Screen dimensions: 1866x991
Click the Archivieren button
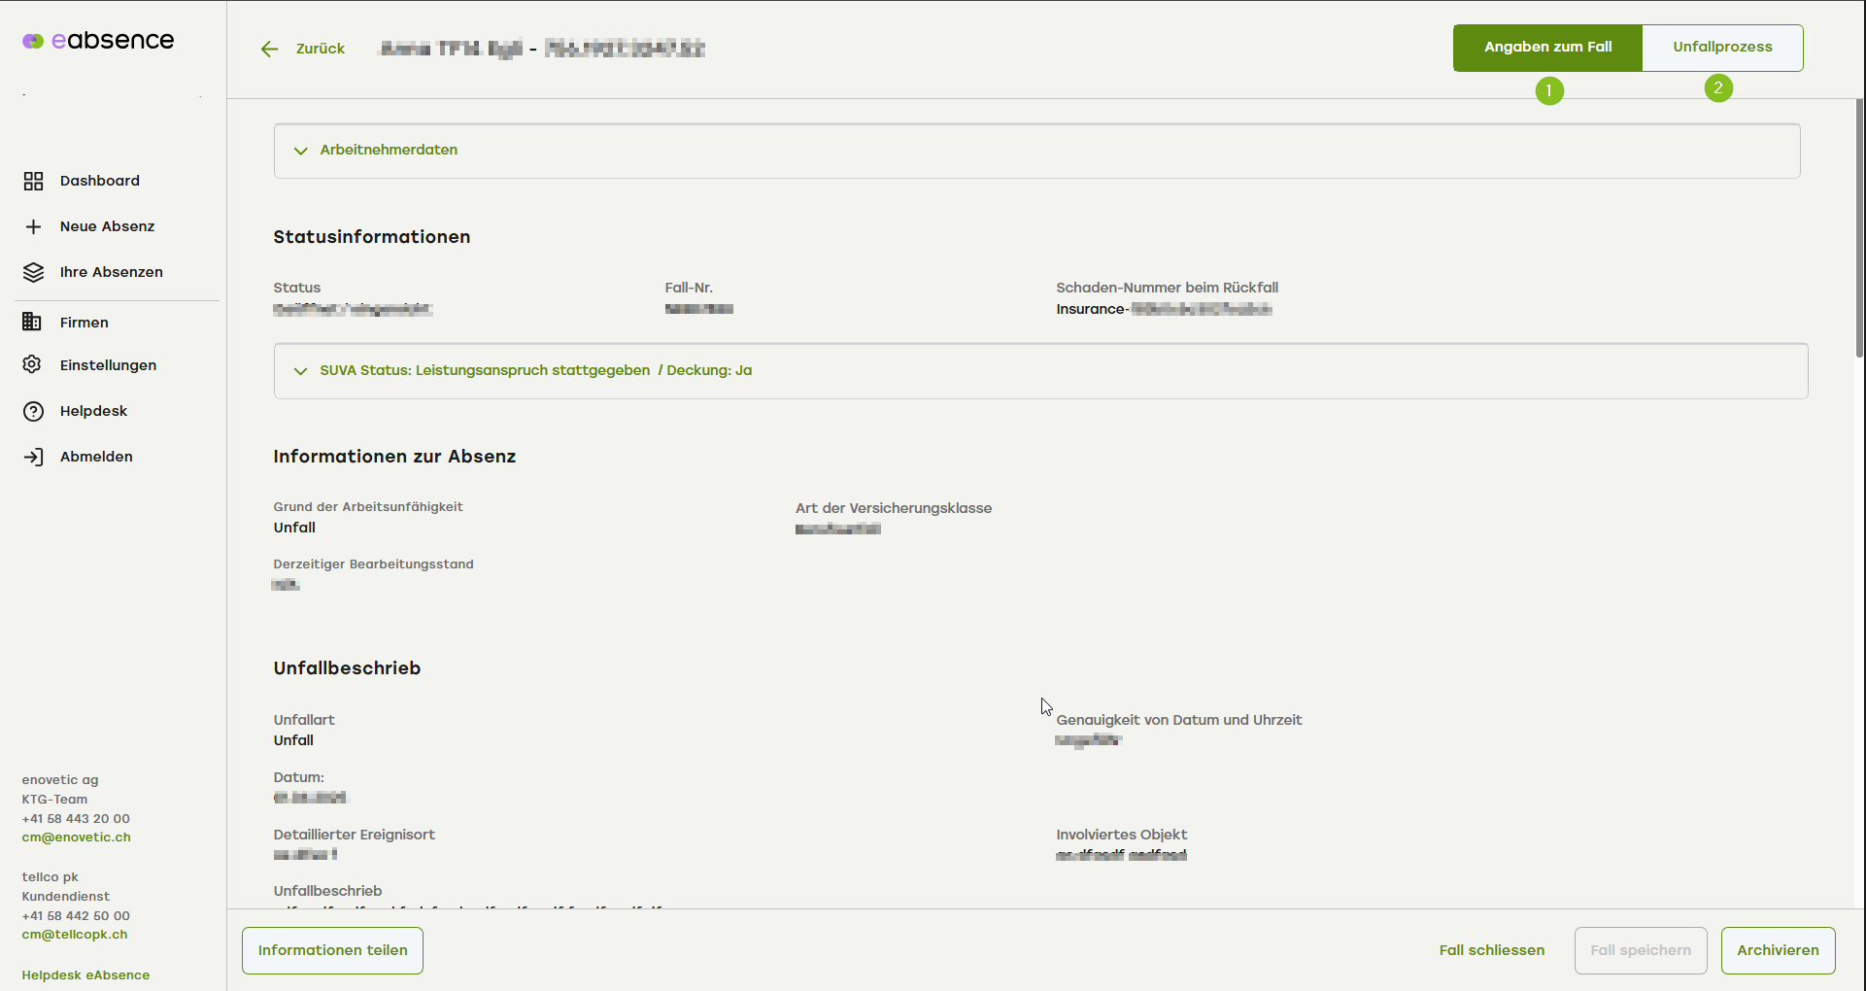[x=1778, y=950]
